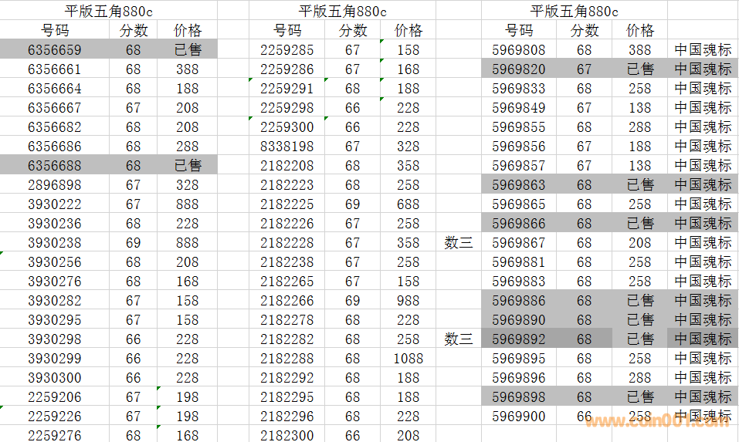Click serial number 2182300
Viewport: 739px width, 442px height.
point(286,435)
